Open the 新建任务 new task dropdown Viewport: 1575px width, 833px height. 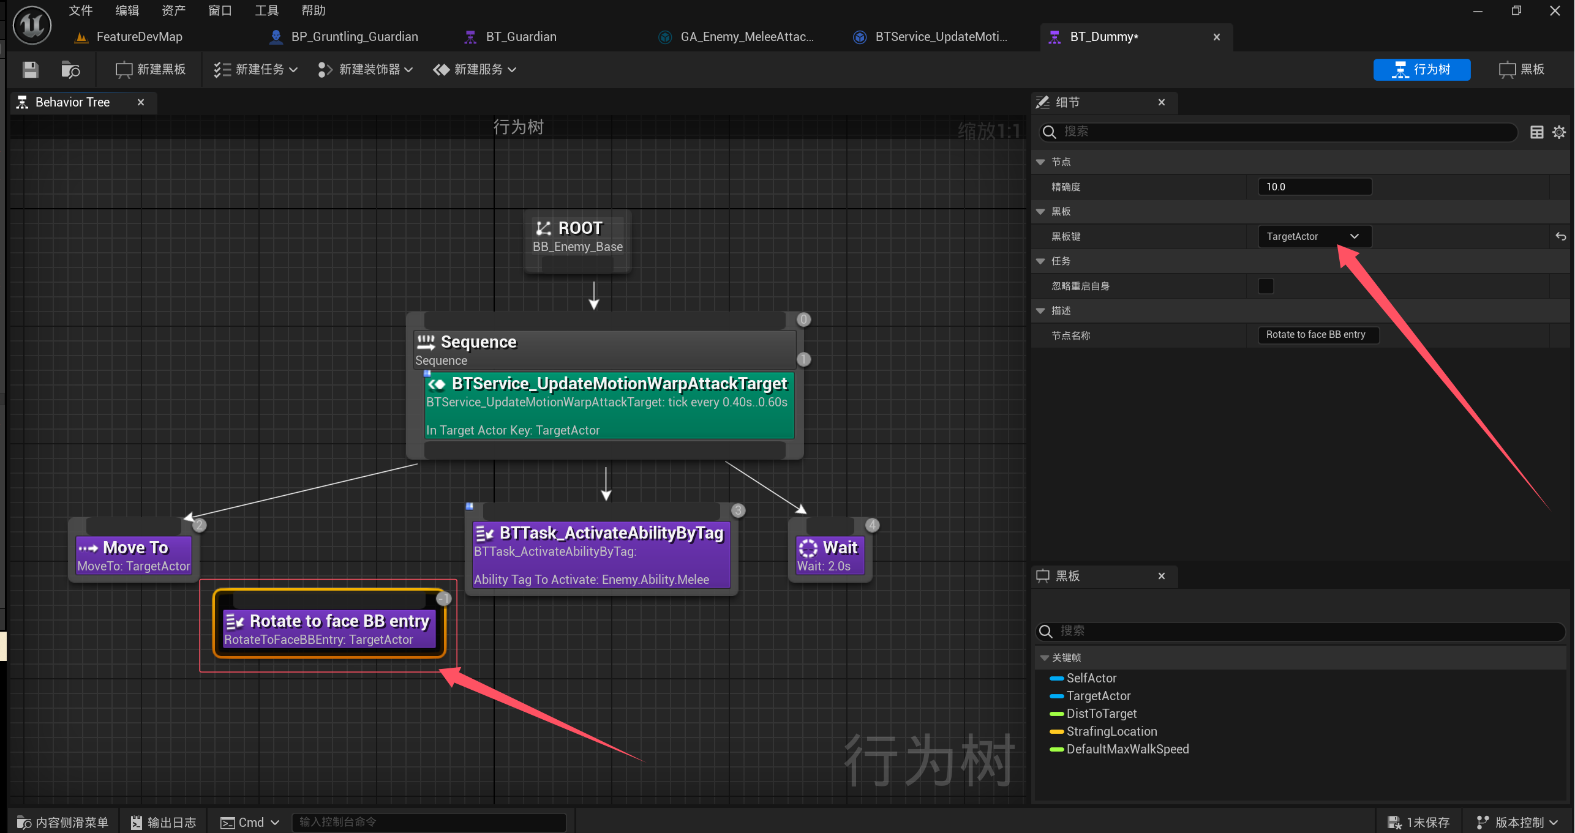click(x=256, y=70)
